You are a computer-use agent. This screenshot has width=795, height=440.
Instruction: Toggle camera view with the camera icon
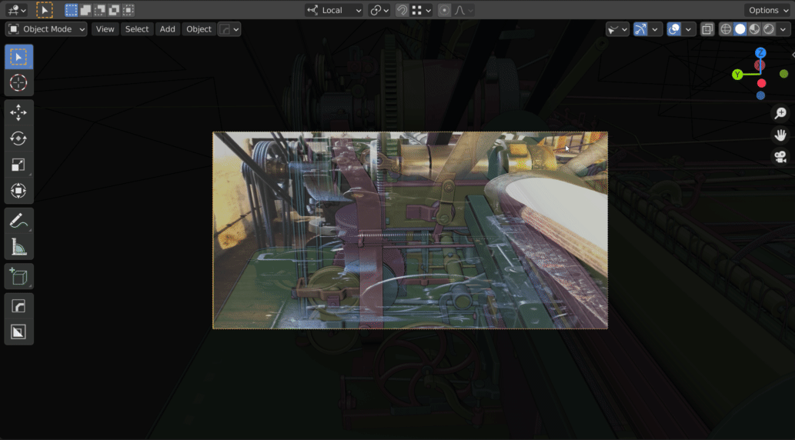click(780, 157)
